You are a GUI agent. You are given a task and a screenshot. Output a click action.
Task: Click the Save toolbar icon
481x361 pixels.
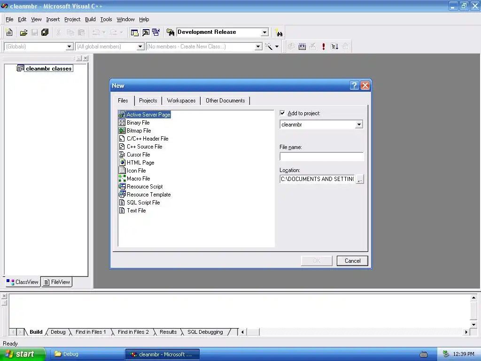(x=35, y=32)
